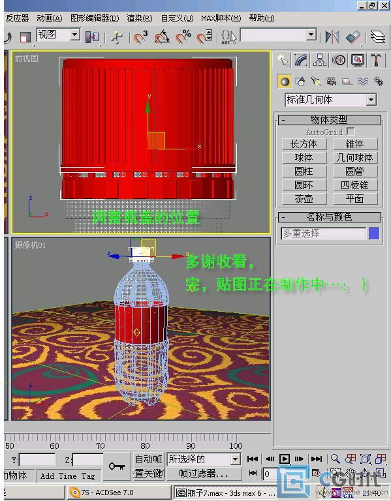The height and width of the screenshot is (501, 391).
Task: Click the 圆柱 button
Action: click(304, 172)
